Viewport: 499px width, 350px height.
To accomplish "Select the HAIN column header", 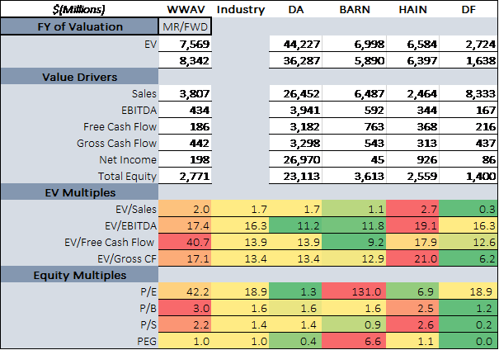I will coord(412,9).
